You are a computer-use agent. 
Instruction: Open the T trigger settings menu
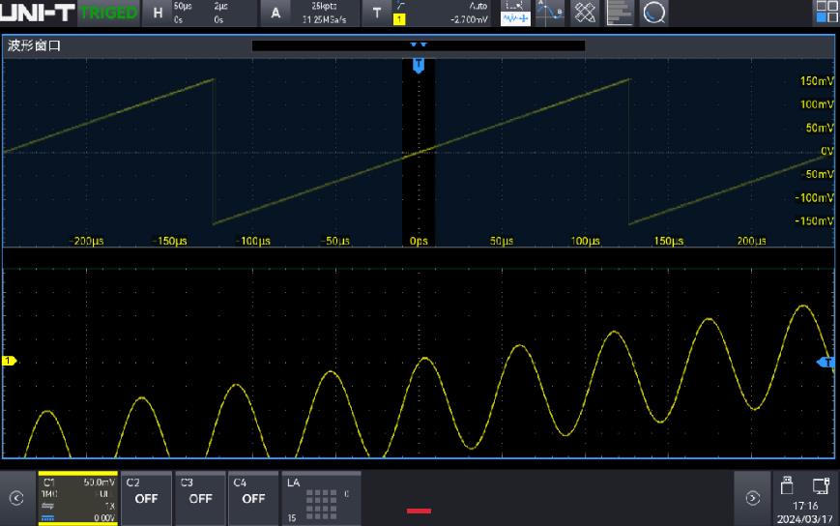click(x=377, y=13)
